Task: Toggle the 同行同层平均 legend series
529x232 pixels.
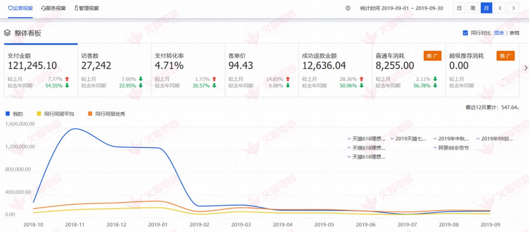Action: [x=39, y=114]
